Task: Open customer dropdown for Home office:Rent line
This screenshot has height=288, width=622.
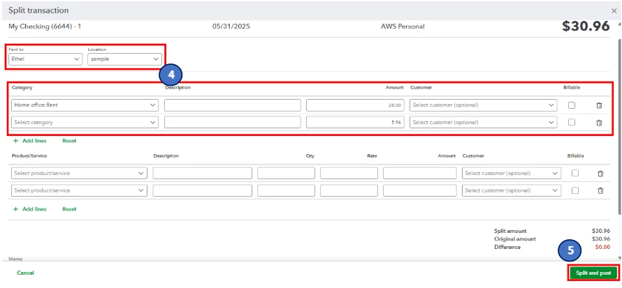Action: point(483,105)
